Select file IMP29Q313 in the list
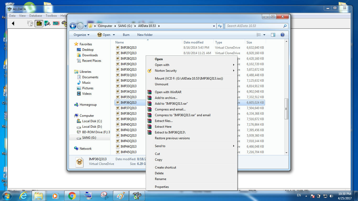Viewport: 358px width, 201px height. [x=128, y=64]
